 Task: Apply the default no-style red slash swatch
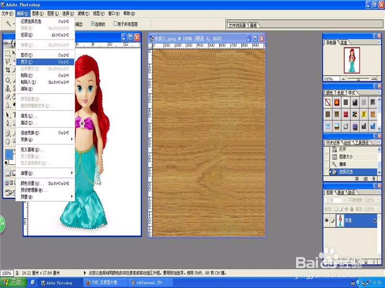pos(328,102)
